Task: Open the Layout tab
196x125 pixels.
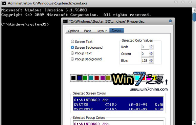Action: (102, 31)
